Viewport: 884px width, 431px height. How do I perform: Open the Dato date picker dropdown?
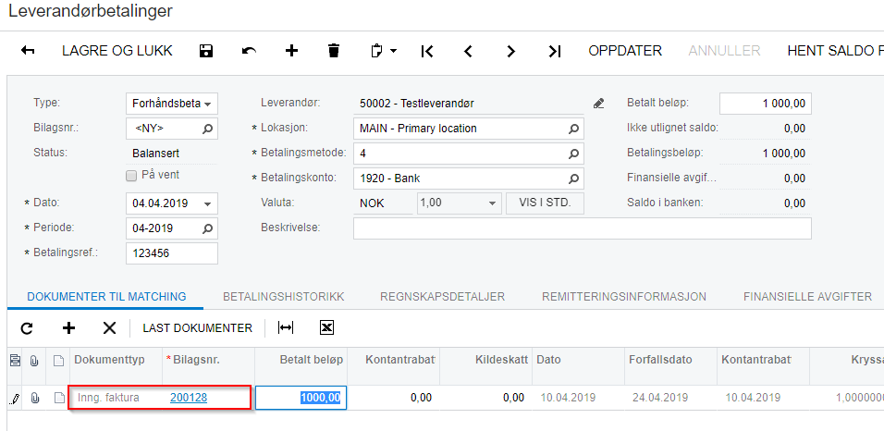point(207,203)
